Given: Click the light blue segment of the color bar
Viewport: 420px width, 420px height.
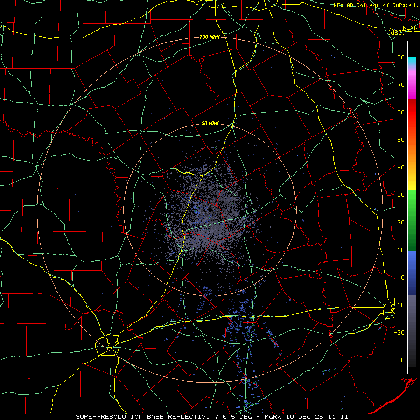Looking at the screenshot, I should pos(412,259).
